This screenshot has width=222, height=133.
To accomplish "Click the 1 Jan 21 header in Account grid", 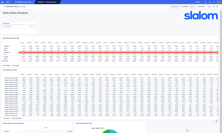I will (22, 74).
